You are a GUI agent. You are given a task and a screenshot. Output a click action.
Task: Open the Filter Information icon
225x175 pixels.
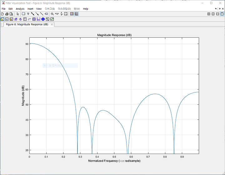[43, 19]
